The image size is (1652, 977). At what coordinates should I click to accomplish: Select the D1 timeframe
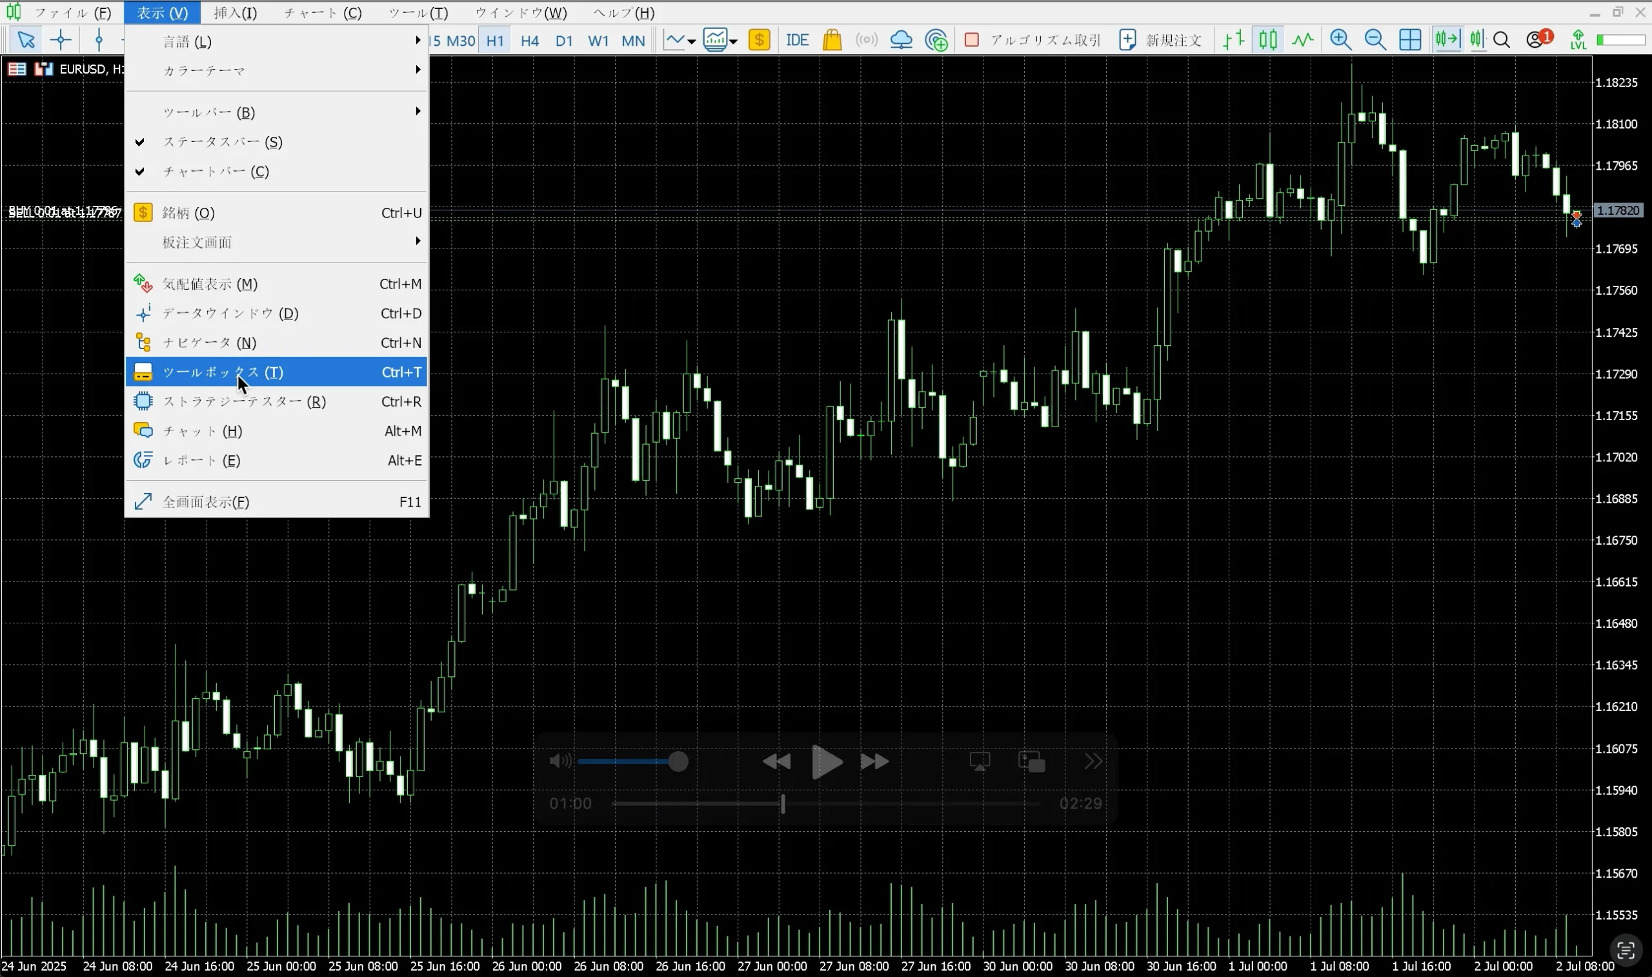click(x=564, y=41)
